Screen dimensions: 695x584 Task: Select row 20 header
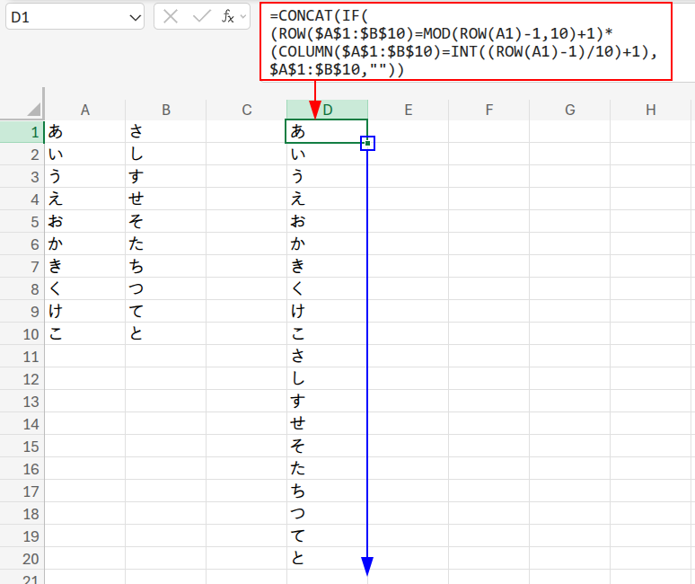[x=22, y=559]
